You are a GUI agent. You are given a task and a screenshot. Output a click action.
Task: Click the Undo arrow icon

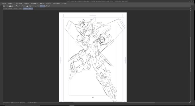coord(17,6)
